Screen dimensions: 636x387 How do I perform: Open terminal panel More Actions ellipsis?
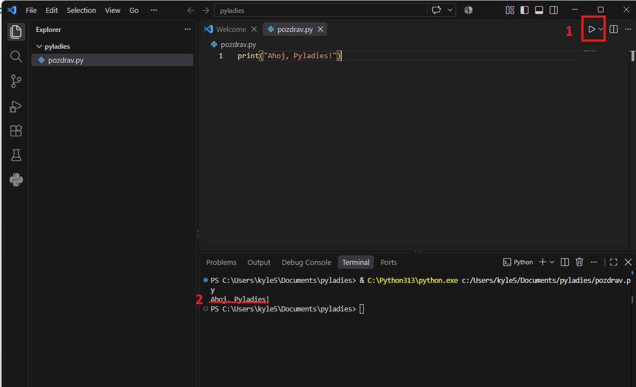tap(594, 262)
